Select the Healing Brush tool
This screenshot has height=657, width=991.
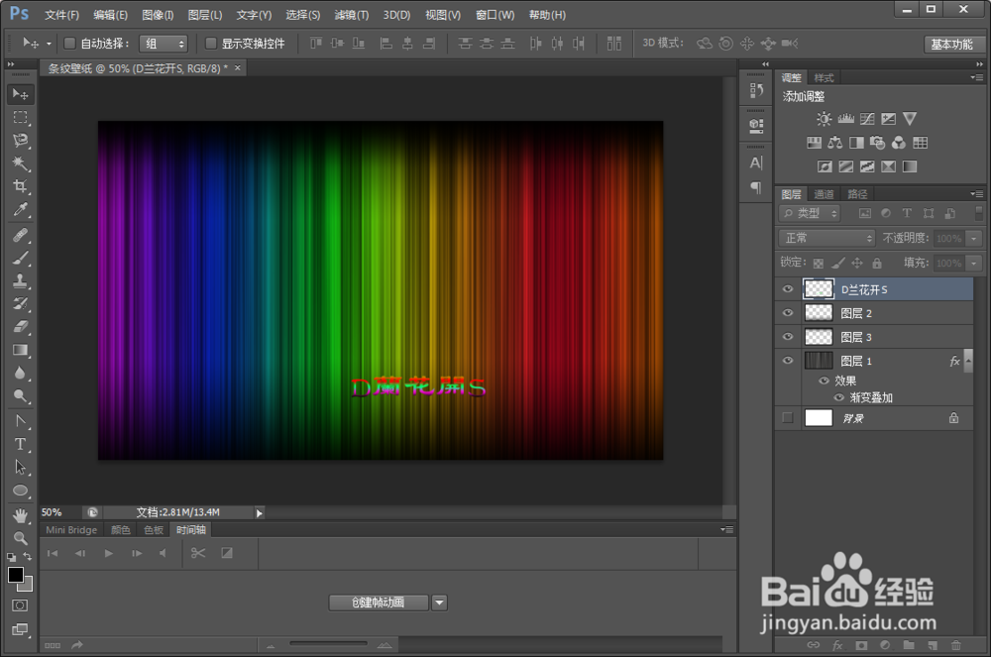[x=20, y=235]
